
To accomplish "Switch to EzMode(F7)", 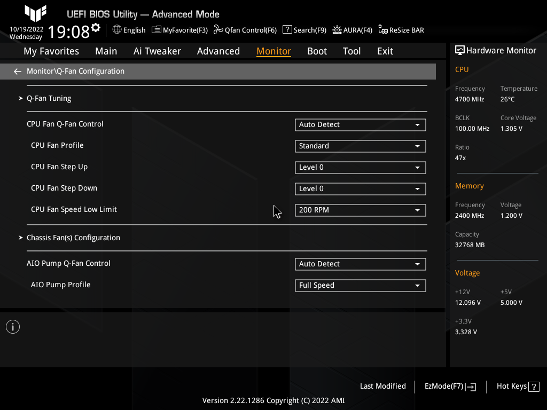I will click(449, 386).
